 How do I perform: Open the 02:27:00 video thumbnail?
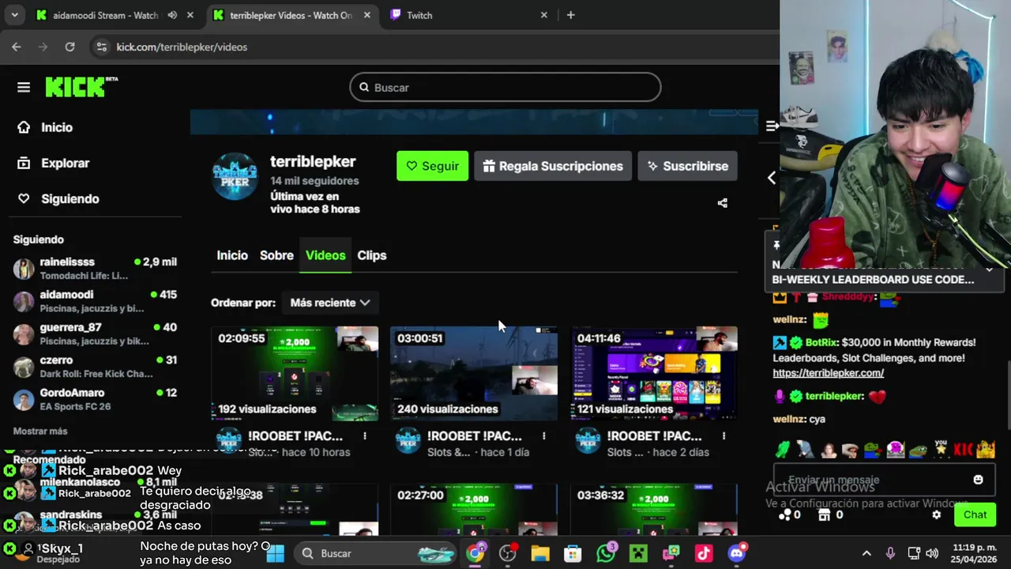click(x=474, y=510)
